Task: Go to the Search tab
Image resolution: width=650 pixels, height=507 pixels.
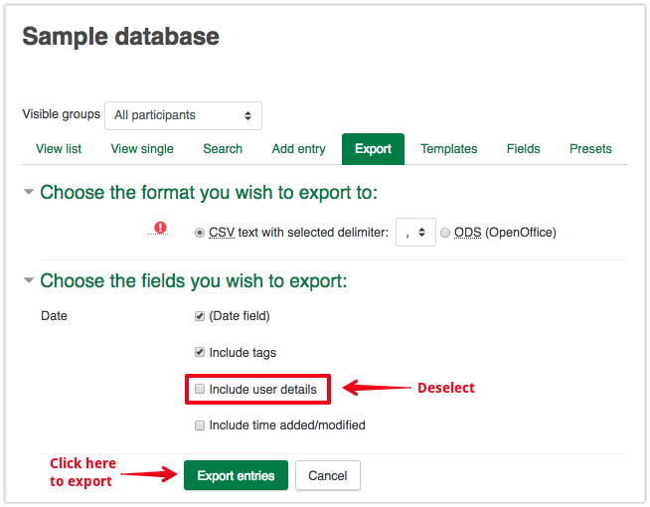Action: click(223, 149)
